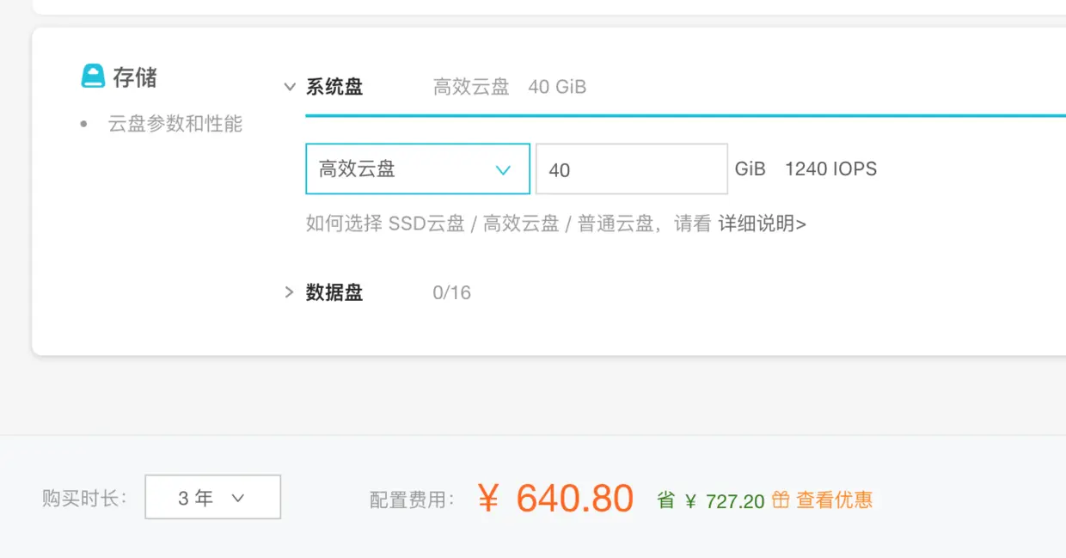Image resolution: width=1066 pixels, height=558 pixels.
Task: Click the orange coupon ticket icon
Action: pyautogui.click(x=781, y=500)
